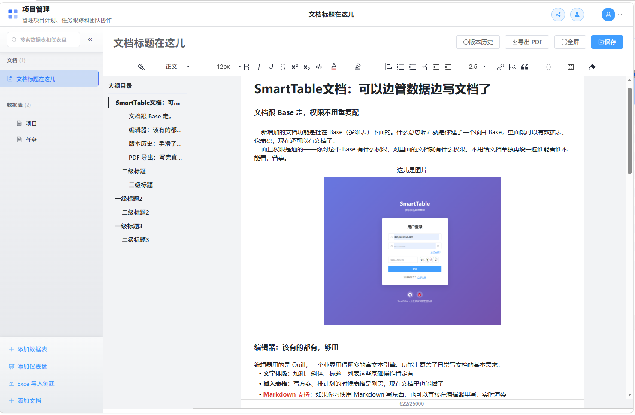635x415 pixels.
Task: Export the document as PDF
Action: click(x=527, y=42)
